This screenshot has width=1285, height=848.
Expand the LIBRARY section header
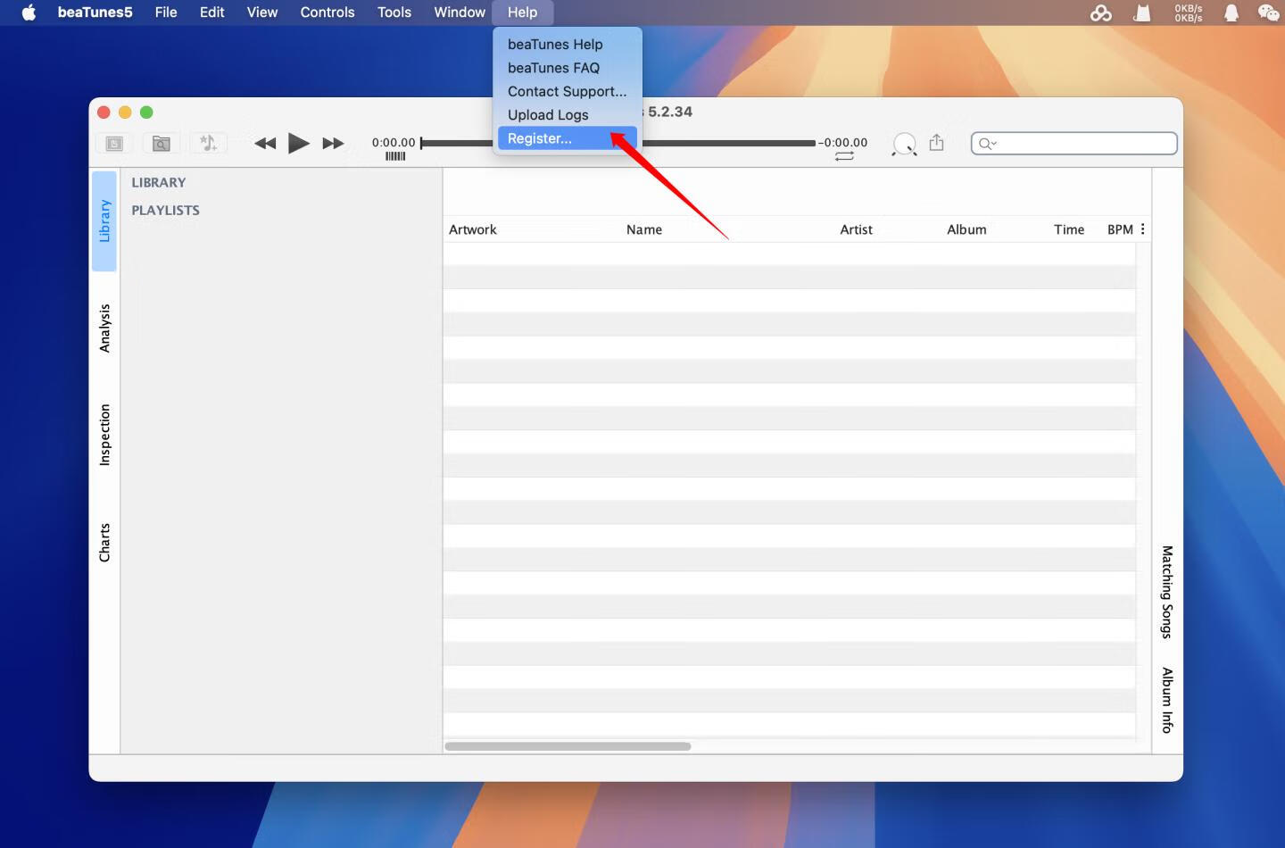tap(159, 182)
